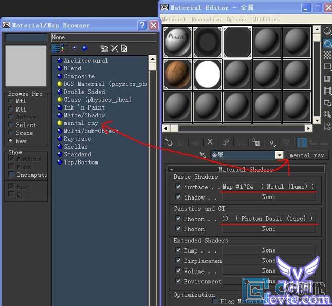Click Video Color Check icon
The width and height of the screenshot is (332, 306).
(327, 79)
